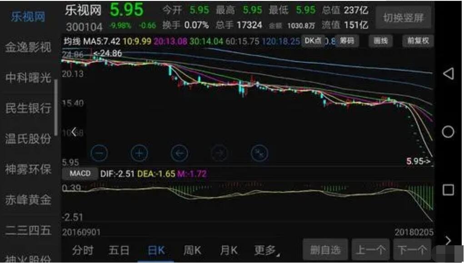Click the left-arrow pan icon on chart
The image size is (464, 263).
click(179, 153)
